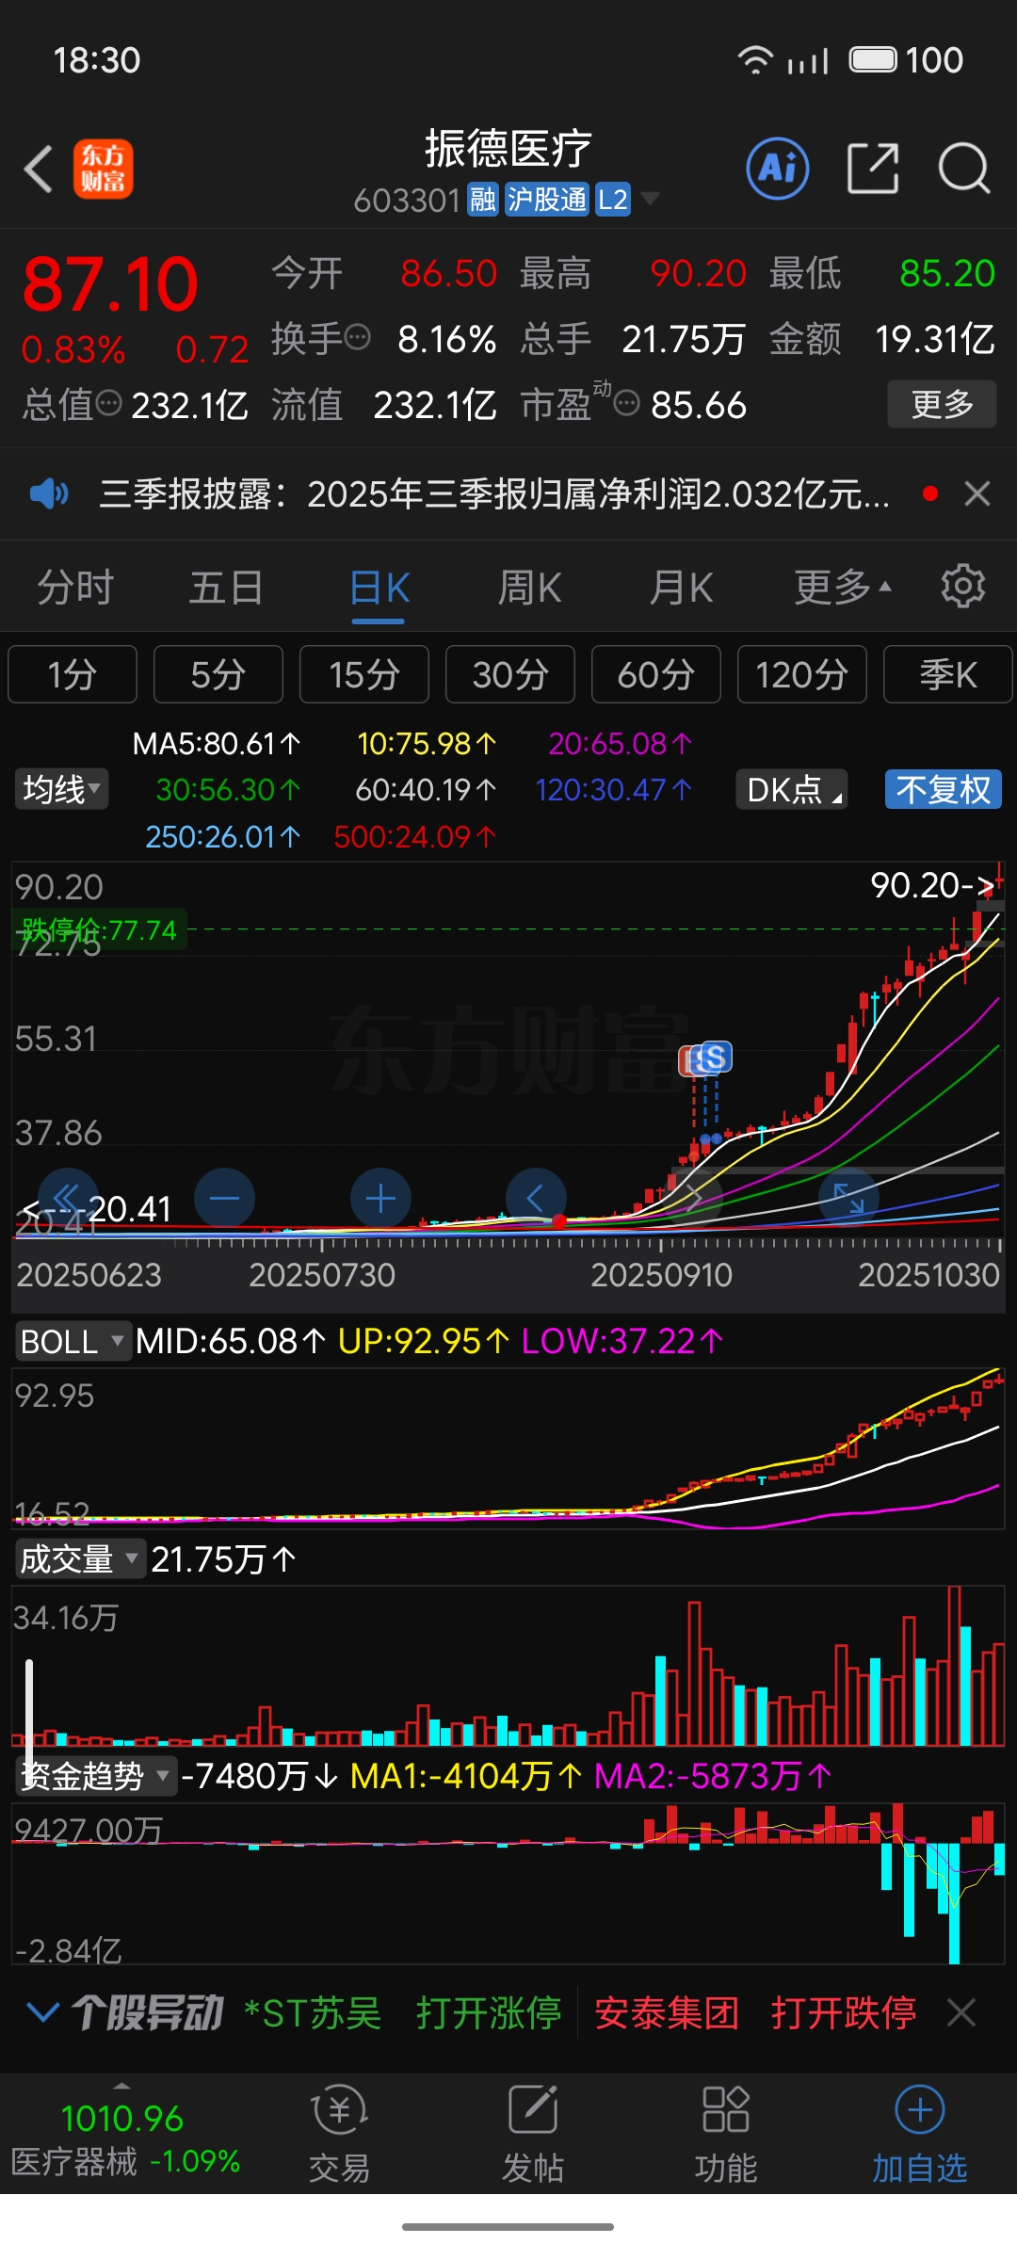
Task: Open the Ai assistant icon
Action: tap(778, 169)
